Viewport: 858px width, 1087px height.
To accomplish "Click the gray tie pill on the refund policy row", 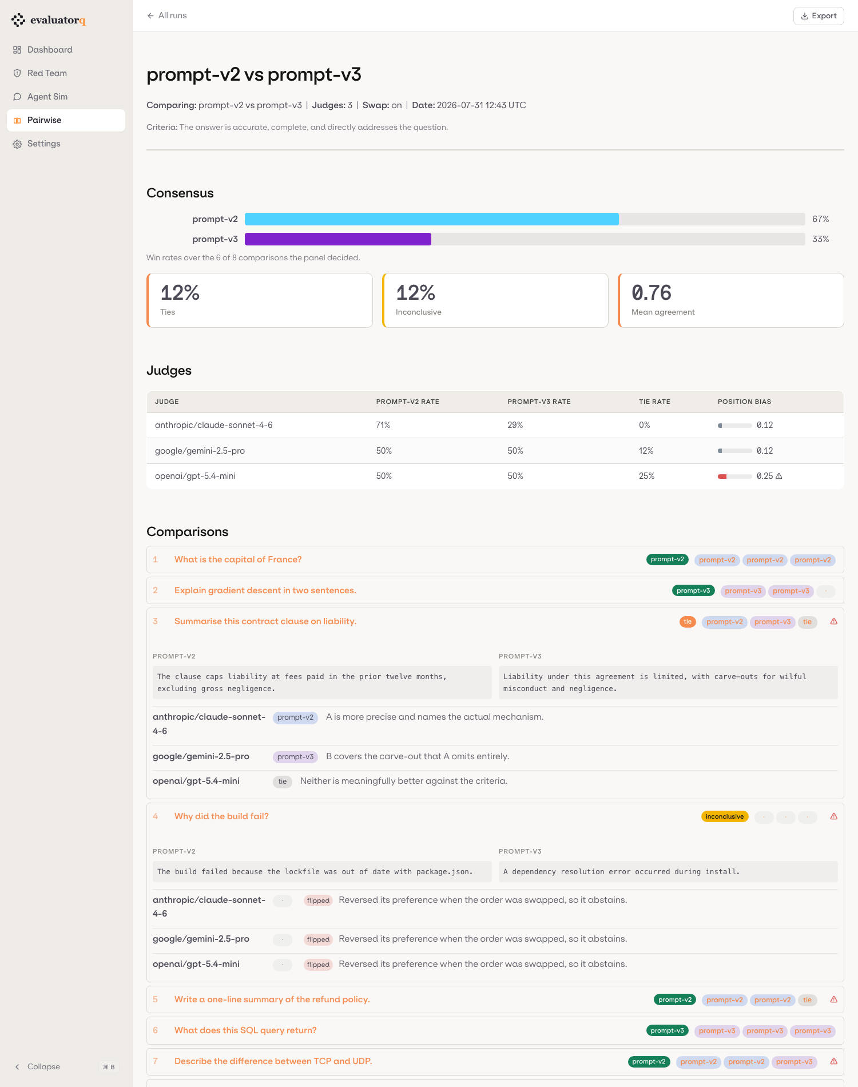I will pyautogui.click(x=807, y=1000).
